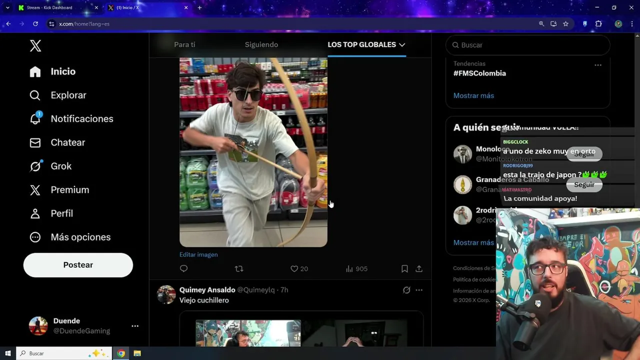Click Quimey Ansaldo avatar
Screen dimensions: 640x360
point(166,294)
